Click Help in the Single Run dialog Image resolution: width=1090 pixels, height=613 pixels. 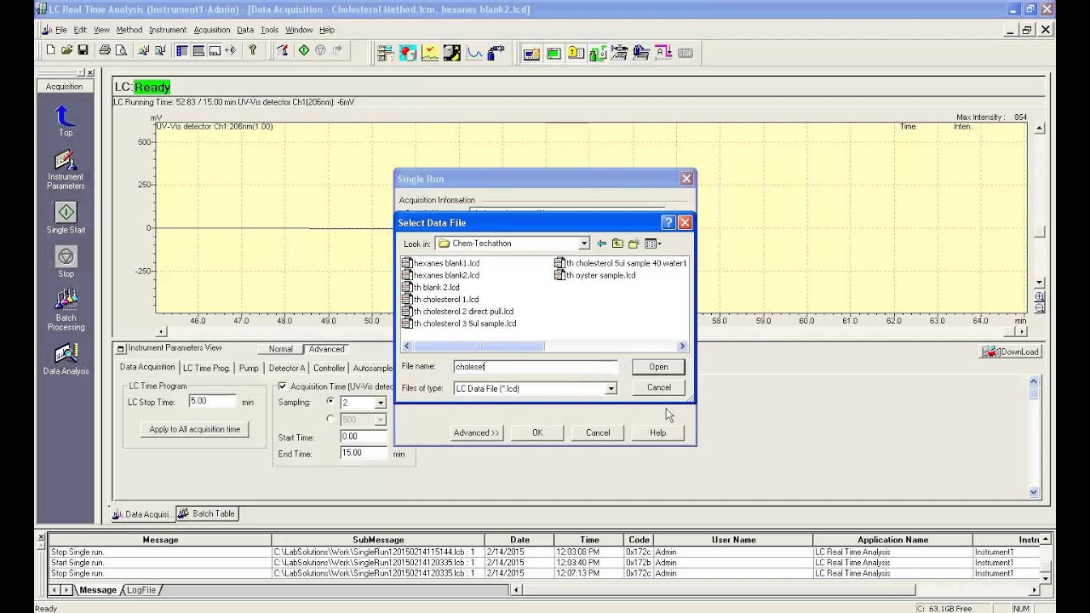pyautogui.click(x=657, y=433)
